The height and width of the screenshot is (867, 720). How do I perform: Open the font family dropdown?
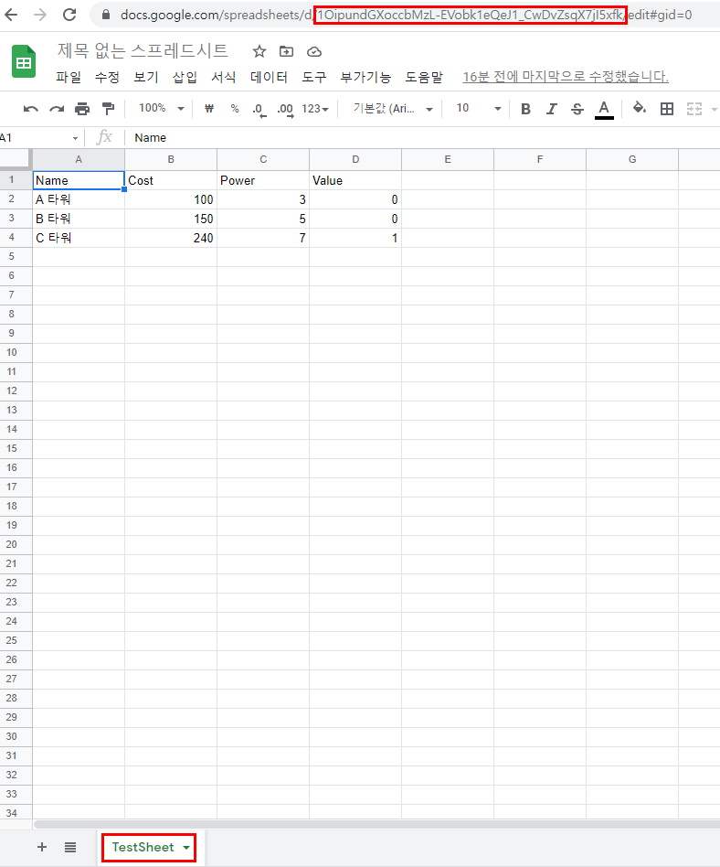point(393,108)
